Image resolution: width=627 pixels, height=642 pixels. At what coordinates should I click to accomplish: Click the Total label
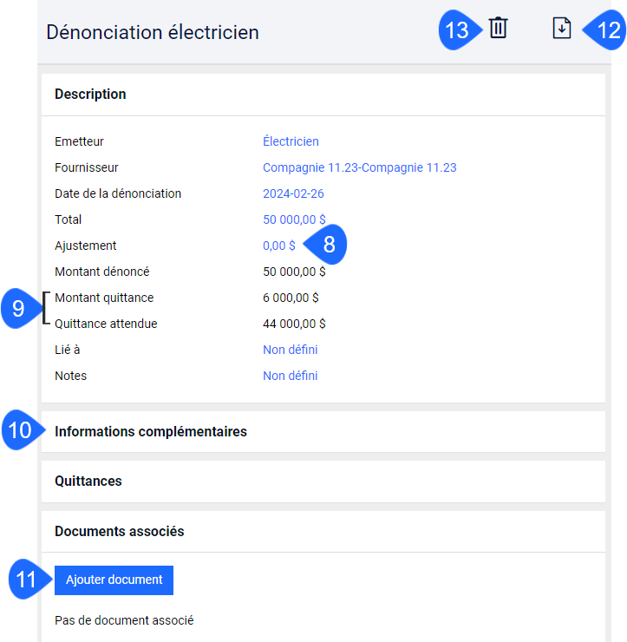[x=68, y=219]
